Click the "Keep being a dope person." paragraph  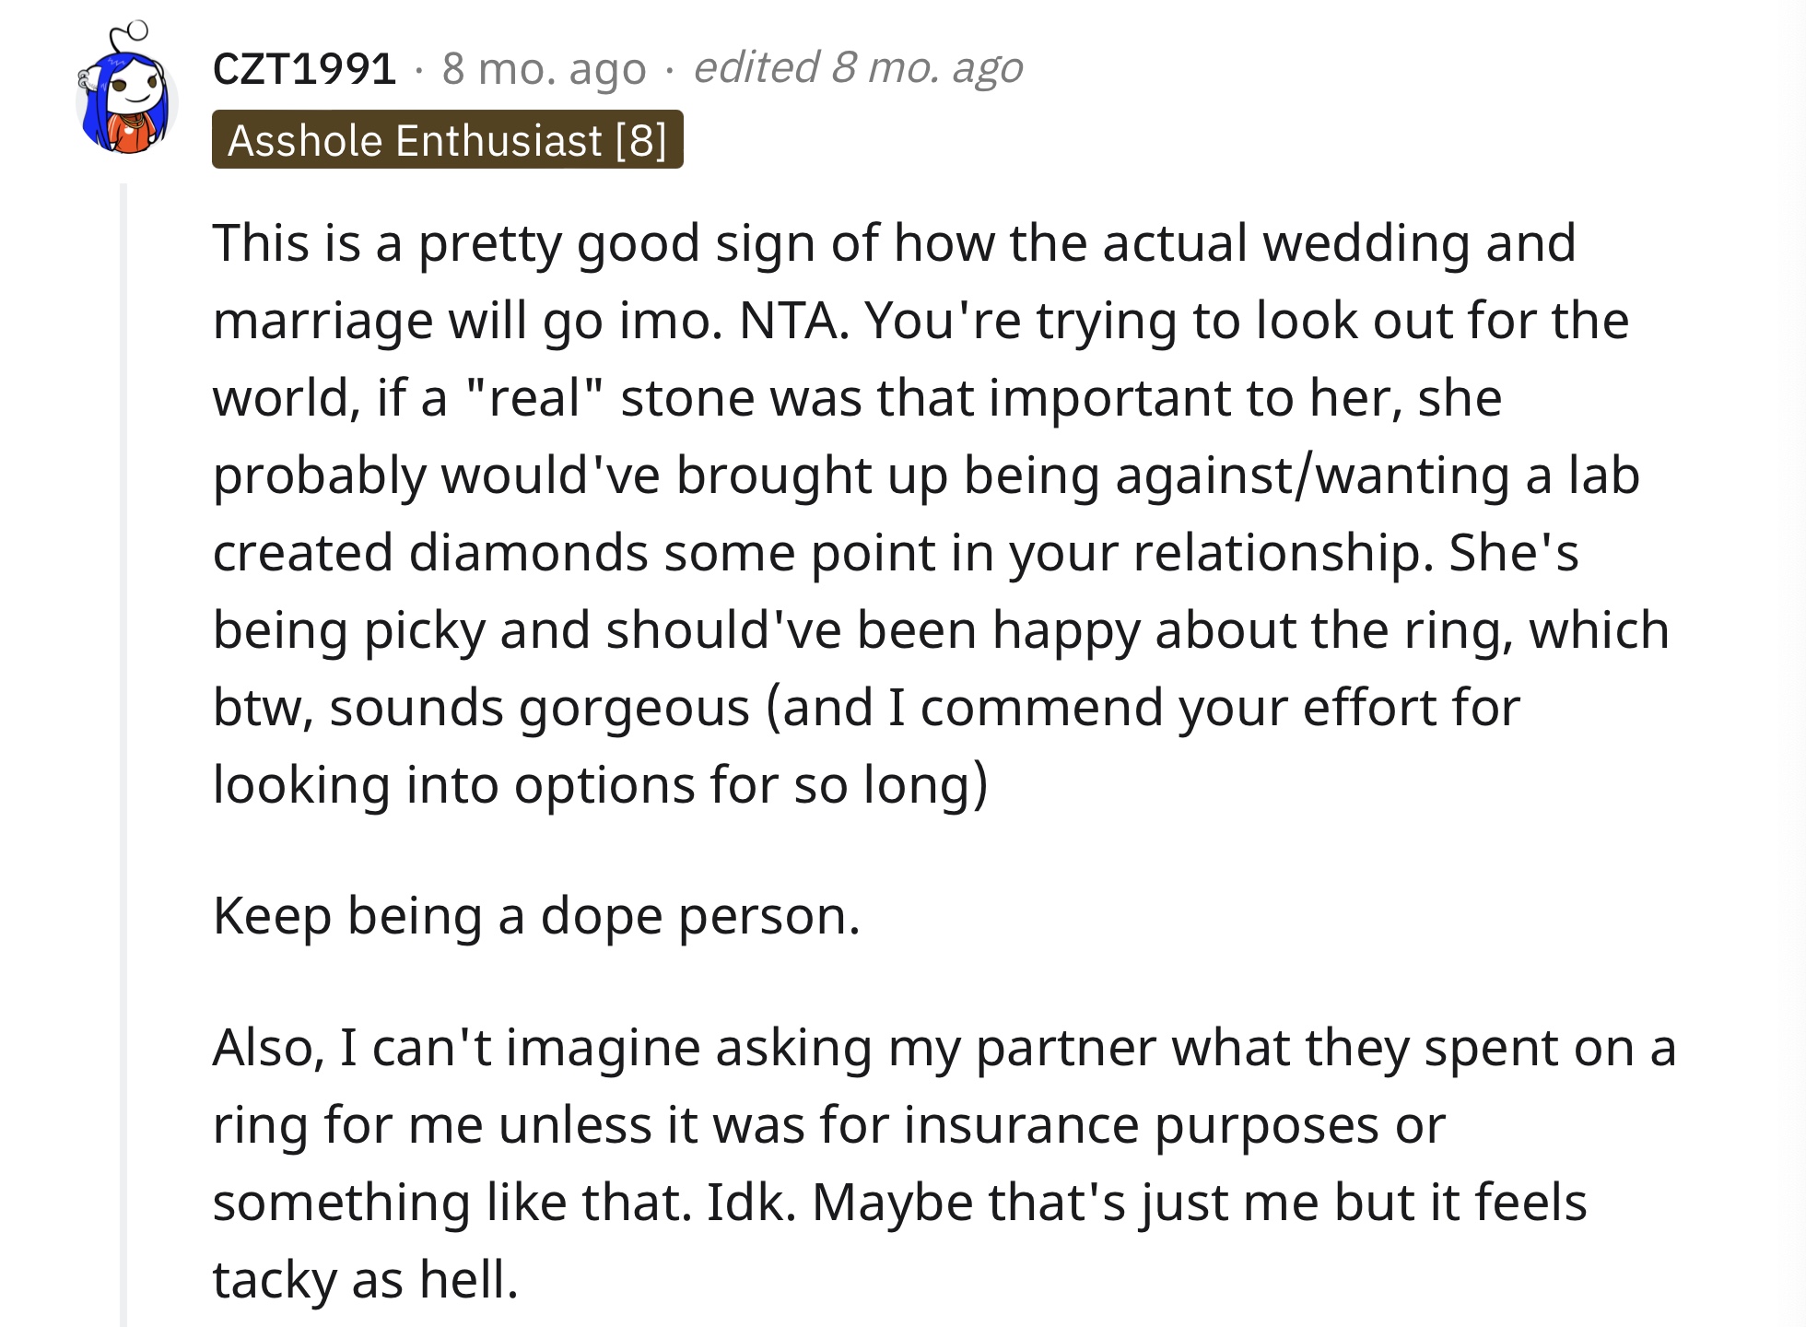[536, 916]
